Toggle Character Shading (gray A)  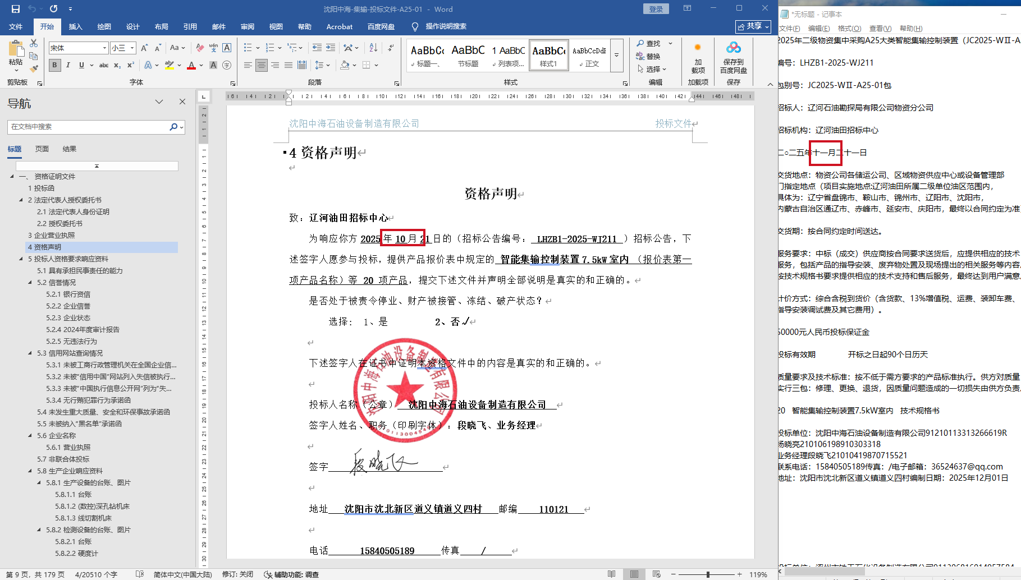click(x=213, y=65)
